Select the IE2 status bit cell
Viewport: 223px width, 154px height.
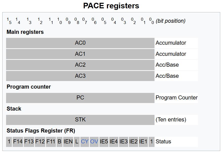(133, 142)
